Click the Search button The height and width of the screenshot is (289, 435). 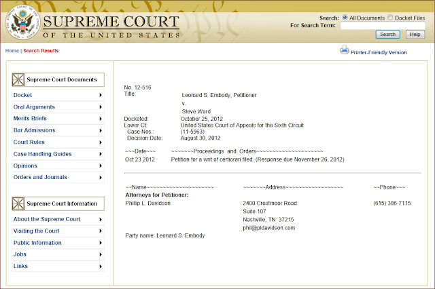coord(388,35)
